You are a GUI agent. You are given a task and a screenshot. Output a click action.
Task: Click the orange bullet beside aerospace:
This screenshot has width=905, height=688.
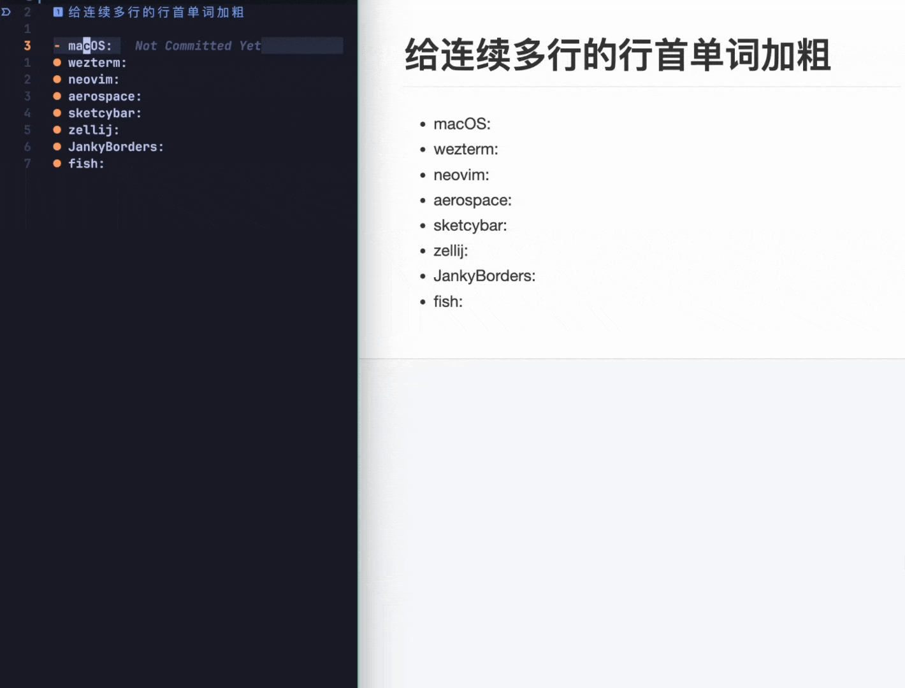click(x=57, y=96)
